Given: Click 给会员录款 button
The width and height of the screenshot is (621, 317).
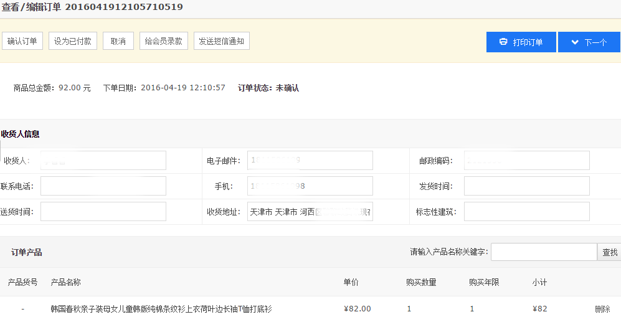Looking at the screenshot, I should tap(163, 41).
